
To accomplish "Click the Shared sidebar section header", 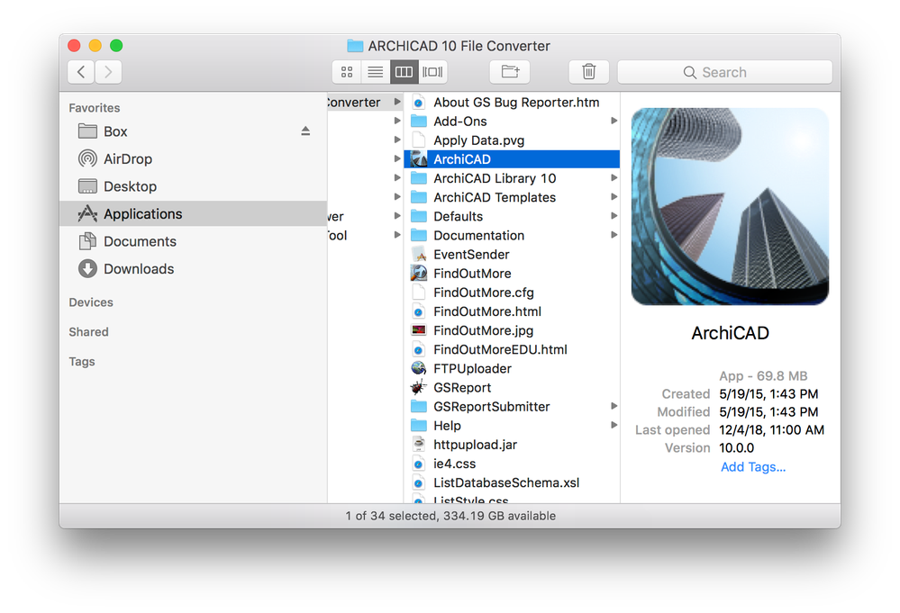I will click(88, 332).
